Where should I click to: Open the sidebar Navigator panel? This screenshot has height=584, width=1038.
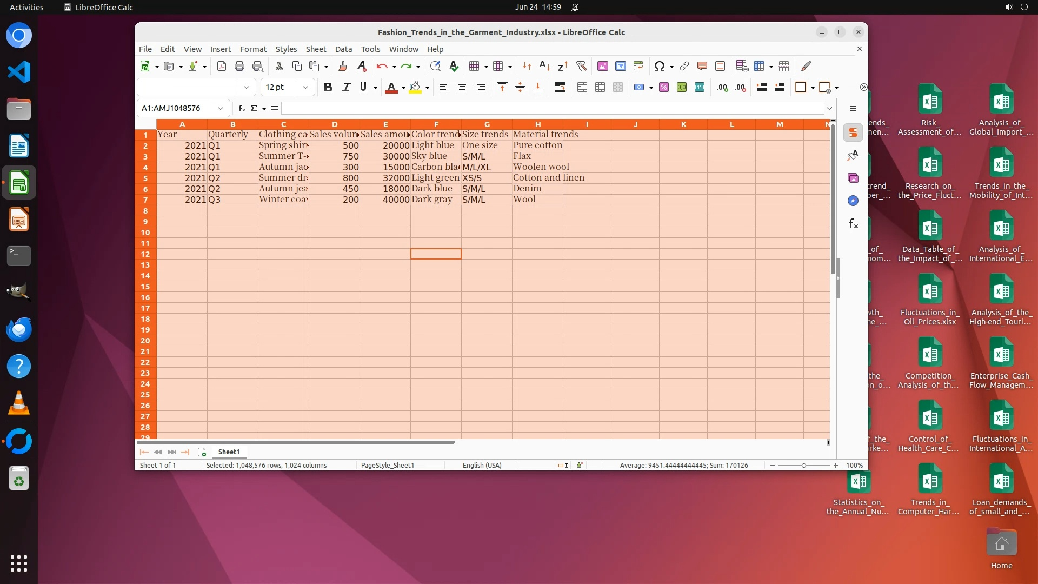pos(853,201)
